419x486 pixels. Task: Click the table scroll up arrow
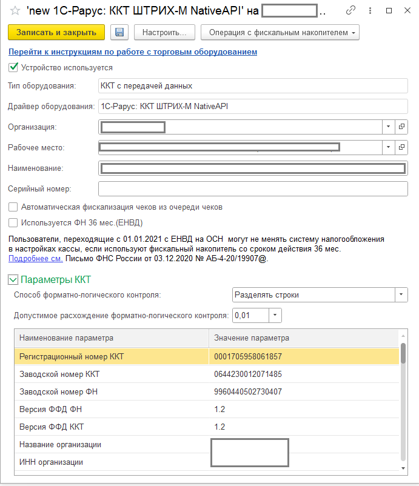403,336
